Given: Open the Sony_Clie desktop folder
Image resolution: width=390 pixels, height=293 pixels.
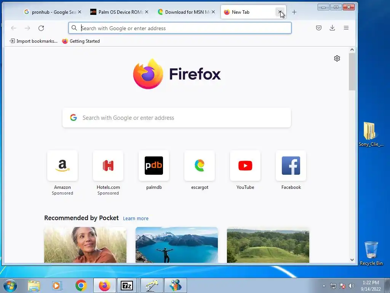Looking at the screenshot, I should point(371,134).
